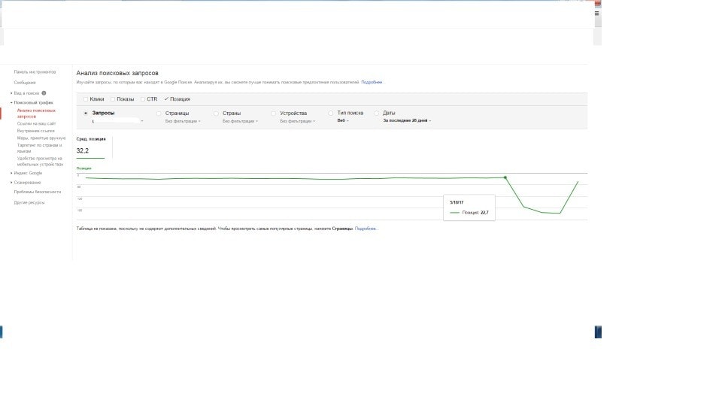Open the Тип поиска Веб dropdown

click(x=343, y=121)
